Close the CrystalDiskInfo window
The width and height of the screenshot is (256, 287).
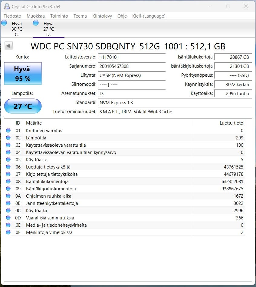coord(246,6)
